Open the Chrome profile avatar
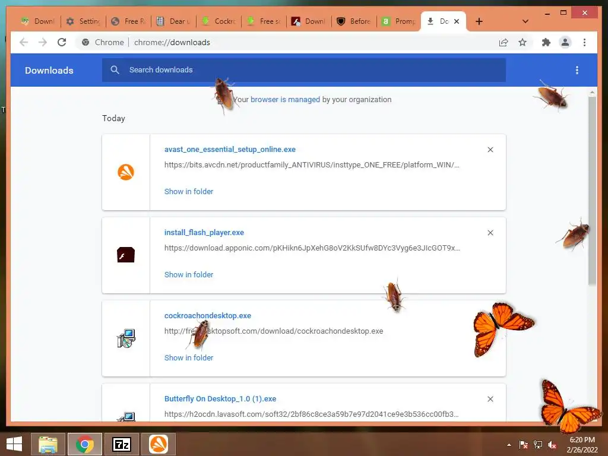This screenshot has height=456, width=608. (565, 42)
